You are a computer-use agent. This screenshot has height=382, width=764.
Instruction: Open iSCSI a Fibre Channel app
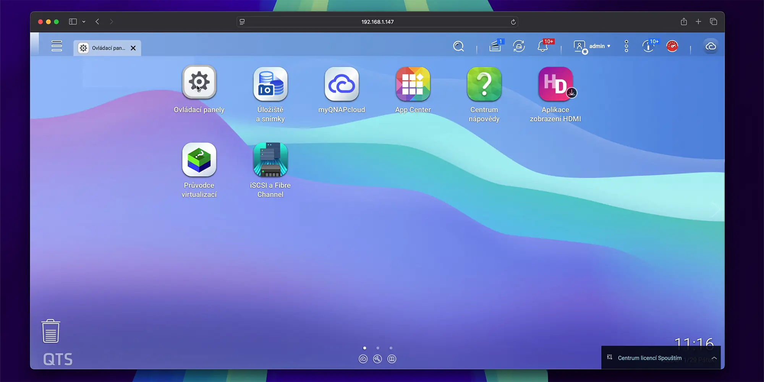[270, 160]
